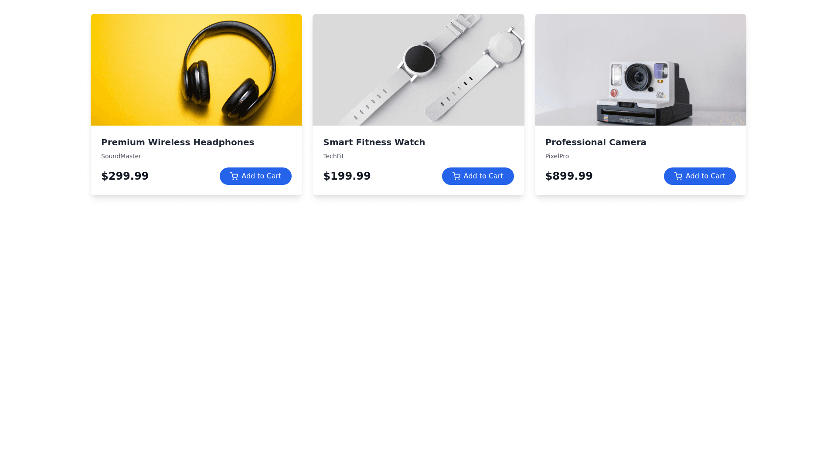Open the yellow headphones product image

[x=196, y=70]
